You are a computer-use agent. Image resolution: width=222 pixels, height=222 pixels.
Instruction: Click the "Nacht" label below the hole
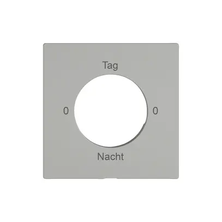tap(111, 157)
